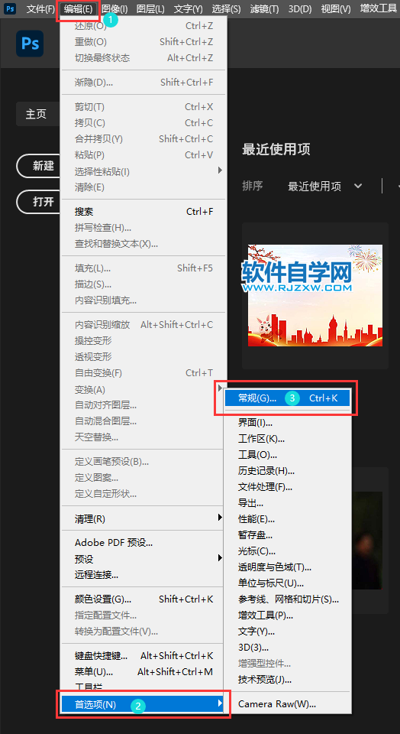The width and height of the screenshot is (400, 734).
Task: Open the dark recent file thumbnail
Action: tap(367, 539)
